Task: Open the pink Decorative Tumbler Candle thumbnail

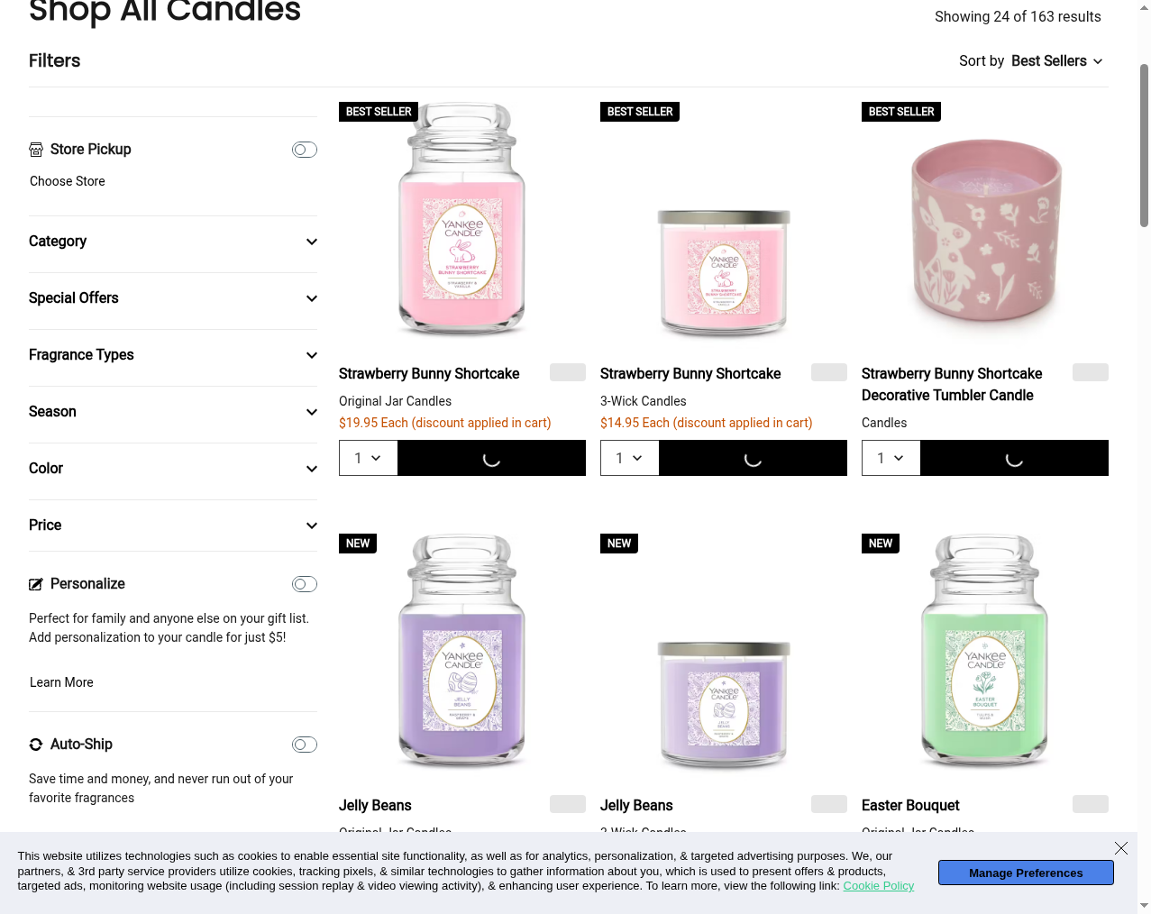Action: [985, 230]
